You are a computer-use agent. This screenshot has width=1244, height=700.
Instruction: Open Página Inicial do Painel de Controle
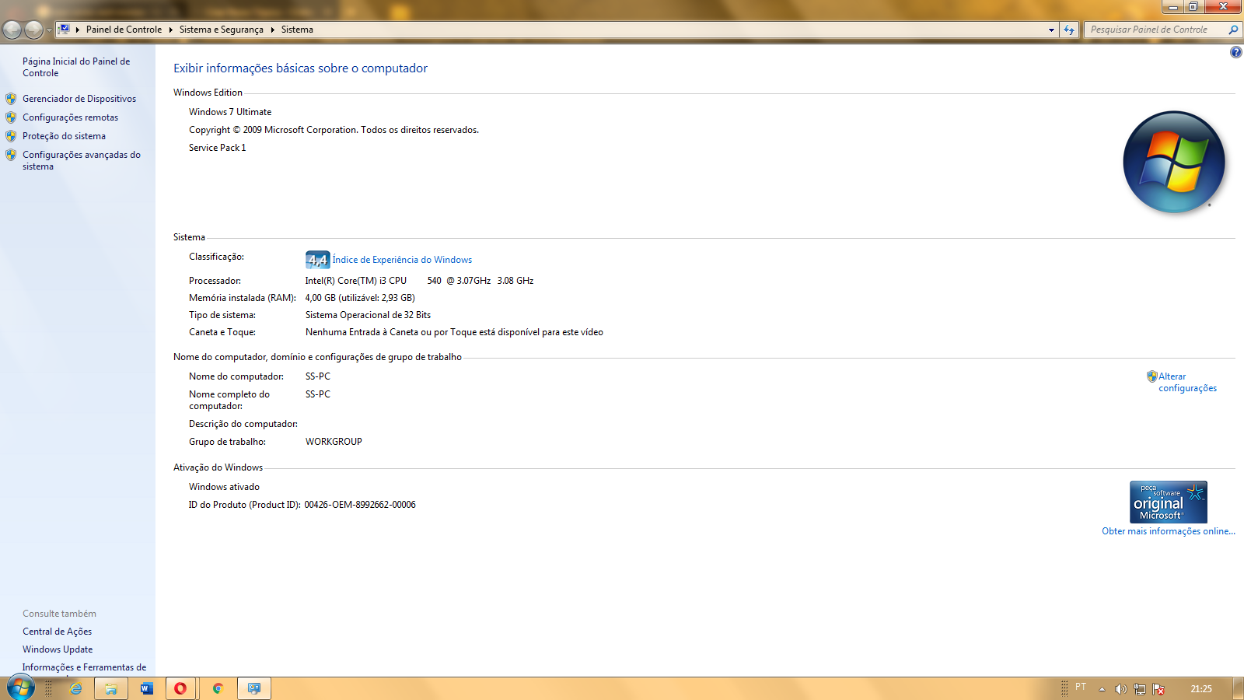click(76, 67)
